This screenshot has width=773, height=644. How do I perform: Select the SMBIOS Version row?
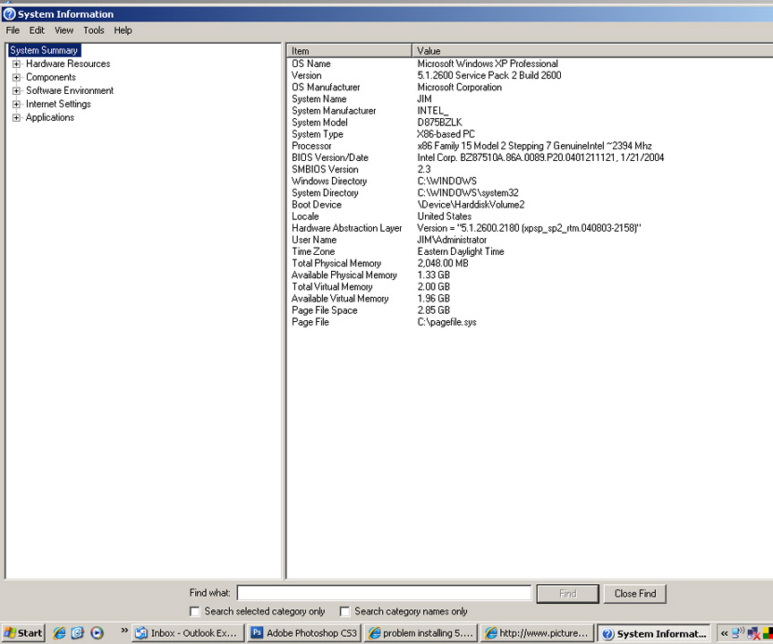(530, 169)
